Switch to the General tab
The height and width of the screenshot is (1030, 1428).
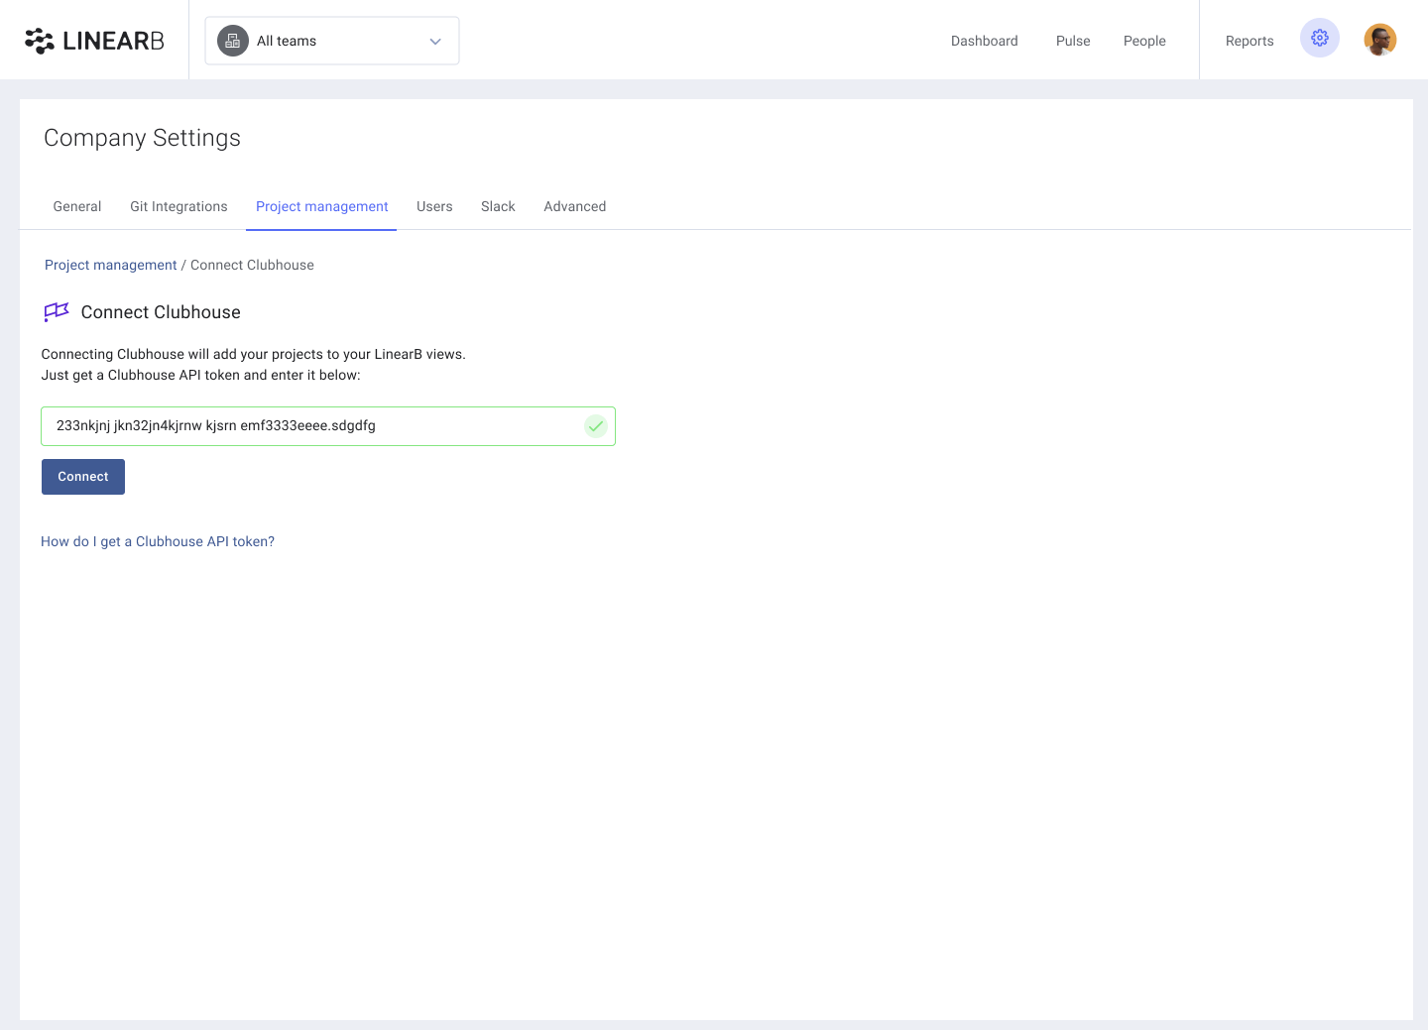(77, 206)
